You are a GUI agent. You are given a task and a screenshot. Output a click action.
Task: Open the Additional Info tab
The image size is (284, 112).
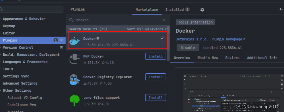(262, 58)
